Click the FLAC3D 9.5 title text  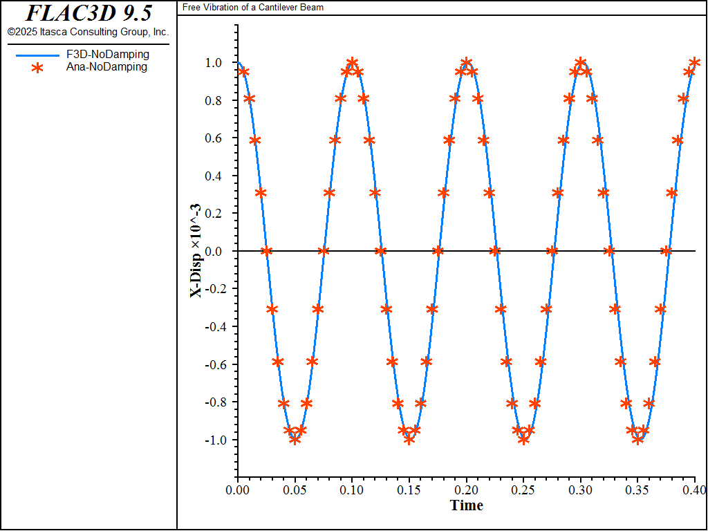pos(88,13)
